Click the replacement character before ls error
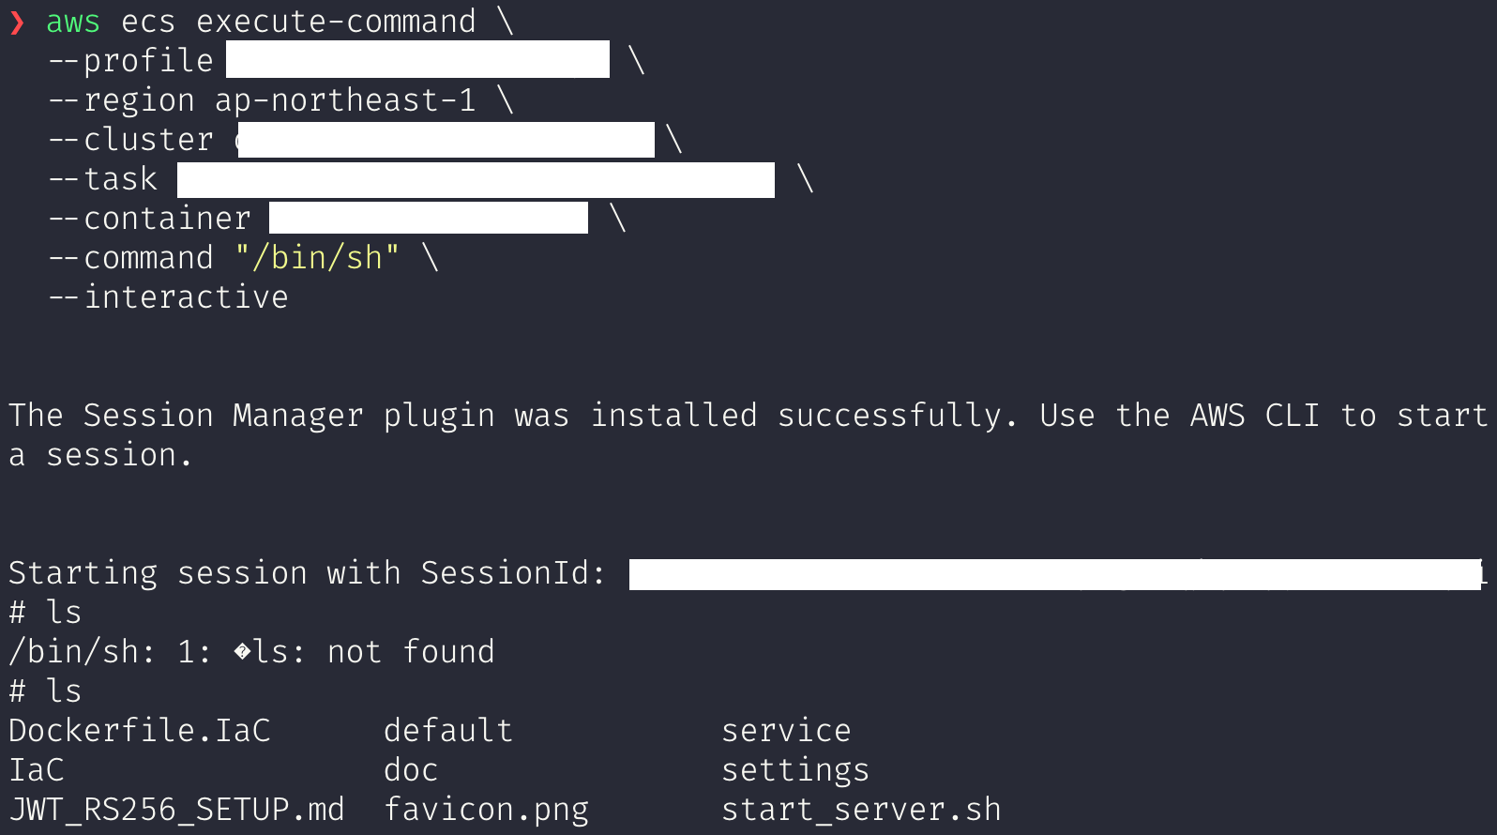Screen dimensions: 1497x835 click(243, 651)
